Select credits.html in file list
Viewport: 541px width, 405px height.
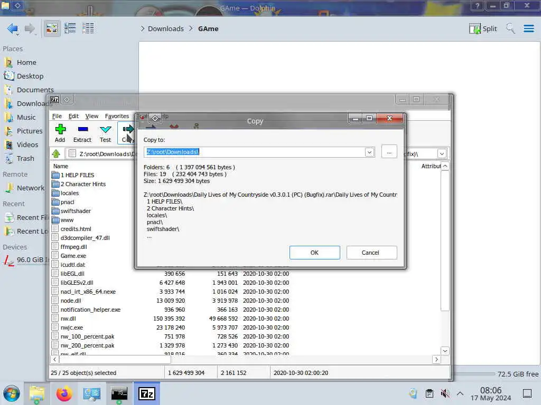[x=76, y=229]
